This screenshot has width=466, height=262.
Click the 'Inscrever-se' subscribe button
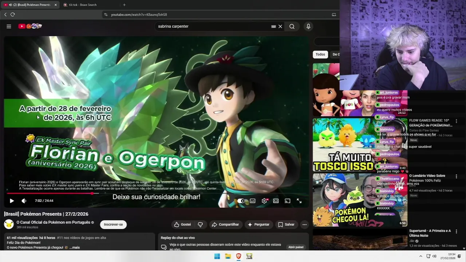coord(113,225)
